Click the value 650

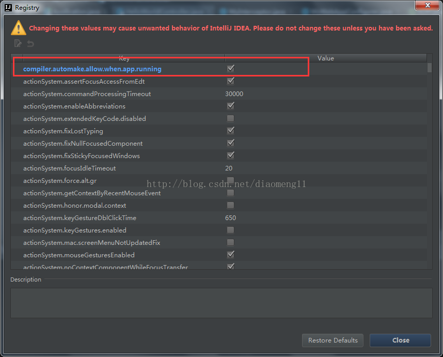coord(230,218)
